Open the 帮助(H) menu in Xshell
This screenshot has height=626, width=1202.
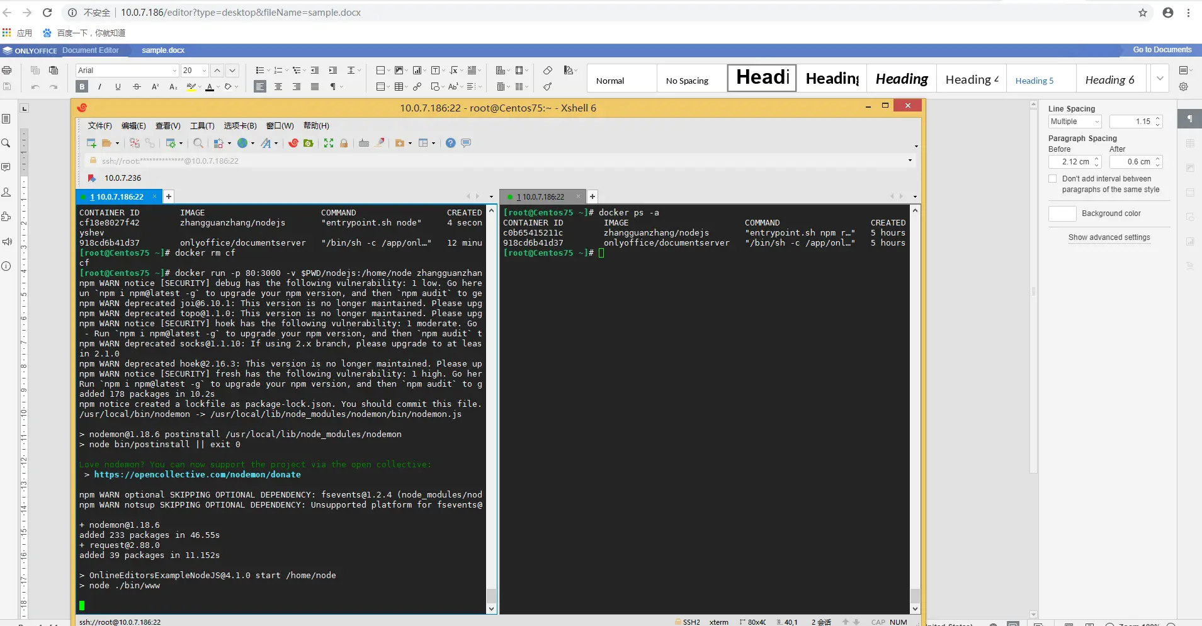[x=316, y=126]
